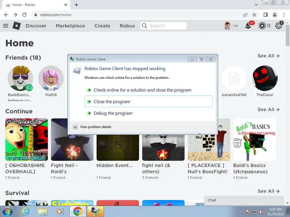Open the Create page
Screen dimensions: 290x217
coord(102,26)
